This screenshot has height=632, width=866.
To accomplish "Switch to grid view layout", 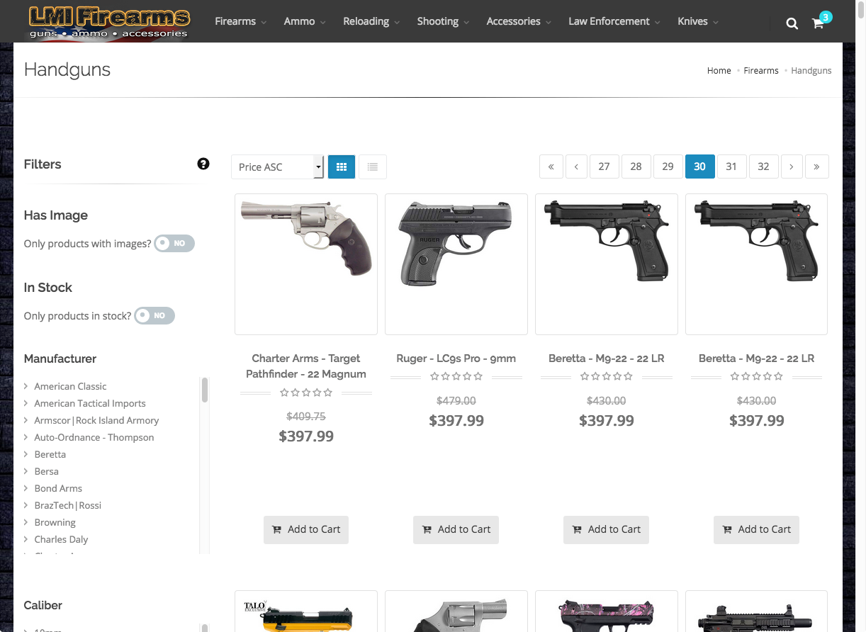I will (342, 167).
